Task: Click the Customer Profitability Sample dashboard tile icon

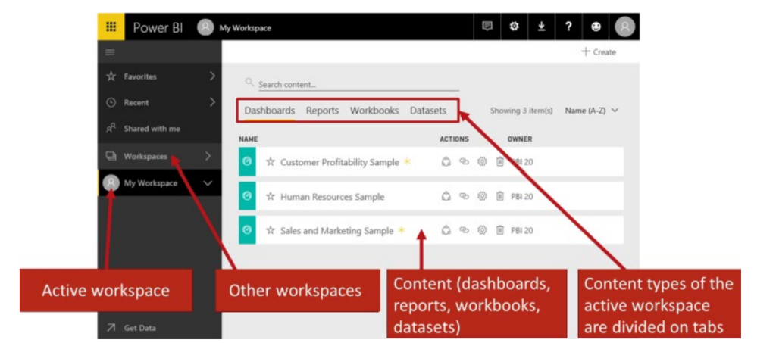Action: (248, 161)
